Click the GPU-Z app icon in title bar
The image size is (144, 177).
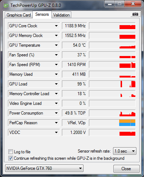tap(6, 5)
